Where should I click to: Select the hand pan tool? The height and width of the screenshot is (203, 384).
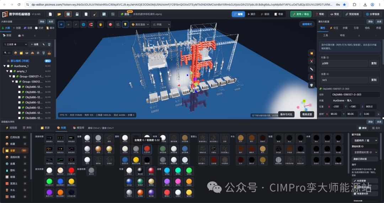(100, 25)
